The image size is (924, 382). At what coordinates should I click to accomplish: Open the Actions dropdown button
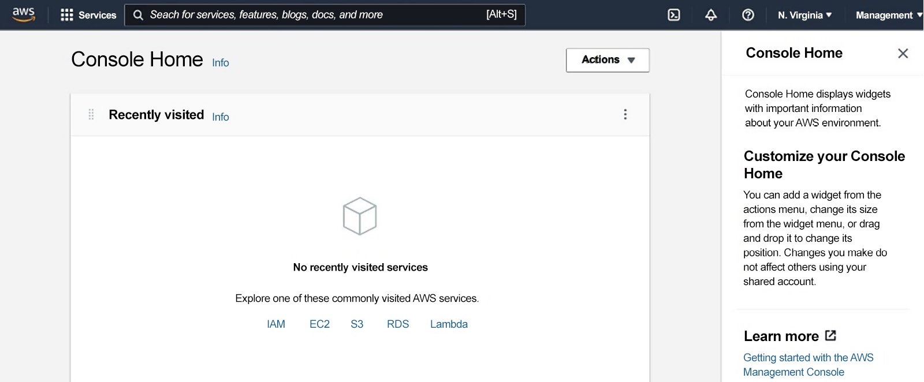click(608, 60)
